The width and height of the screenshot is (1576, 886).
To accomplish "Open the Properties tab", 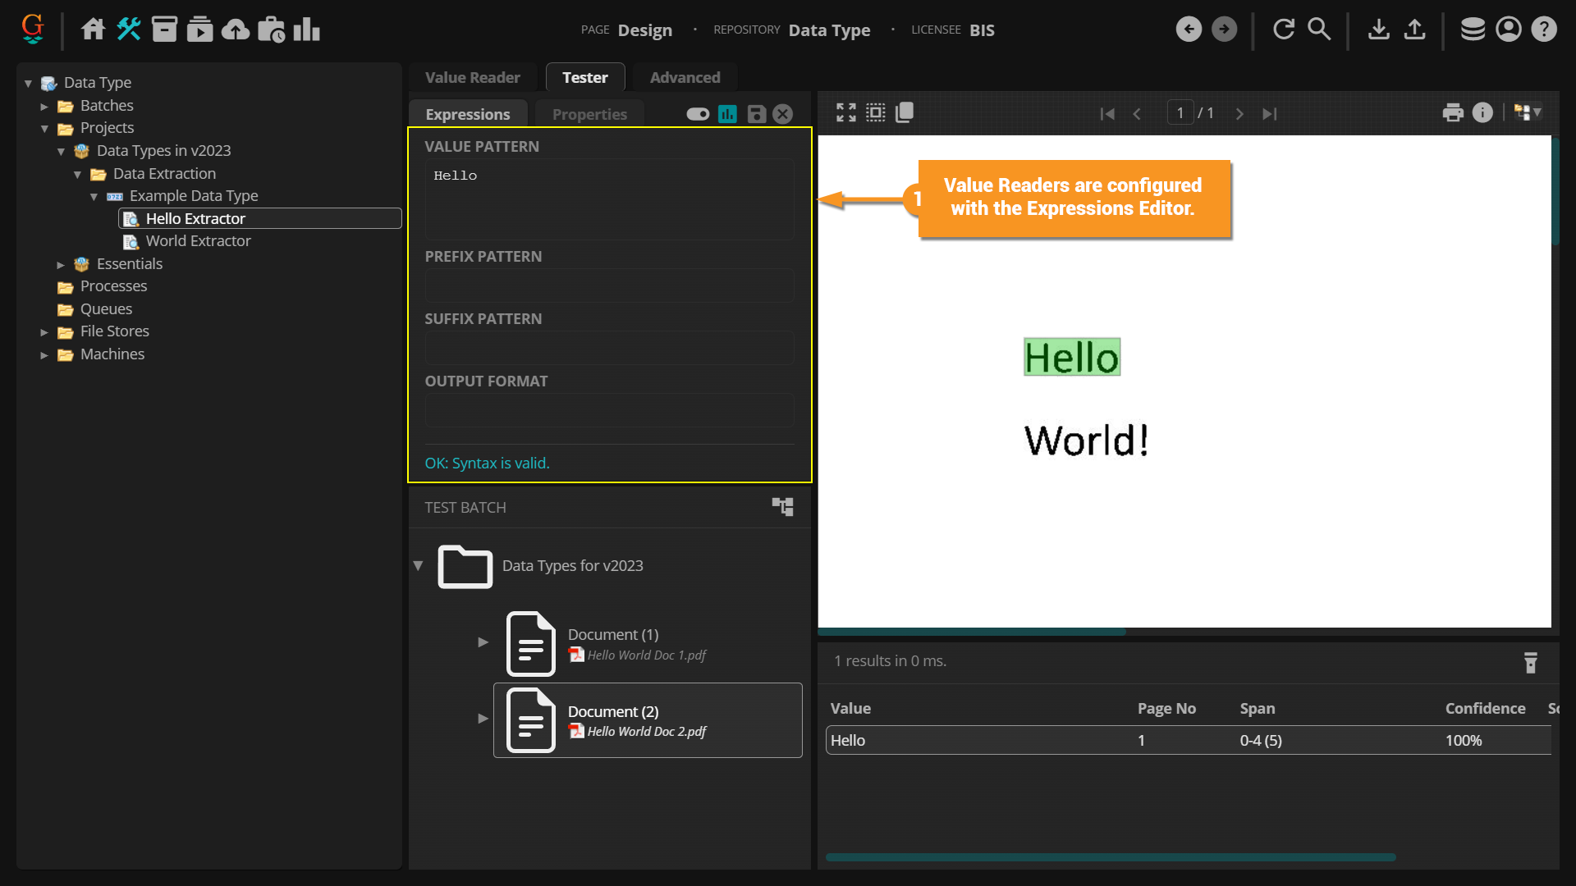I will 589,114.
